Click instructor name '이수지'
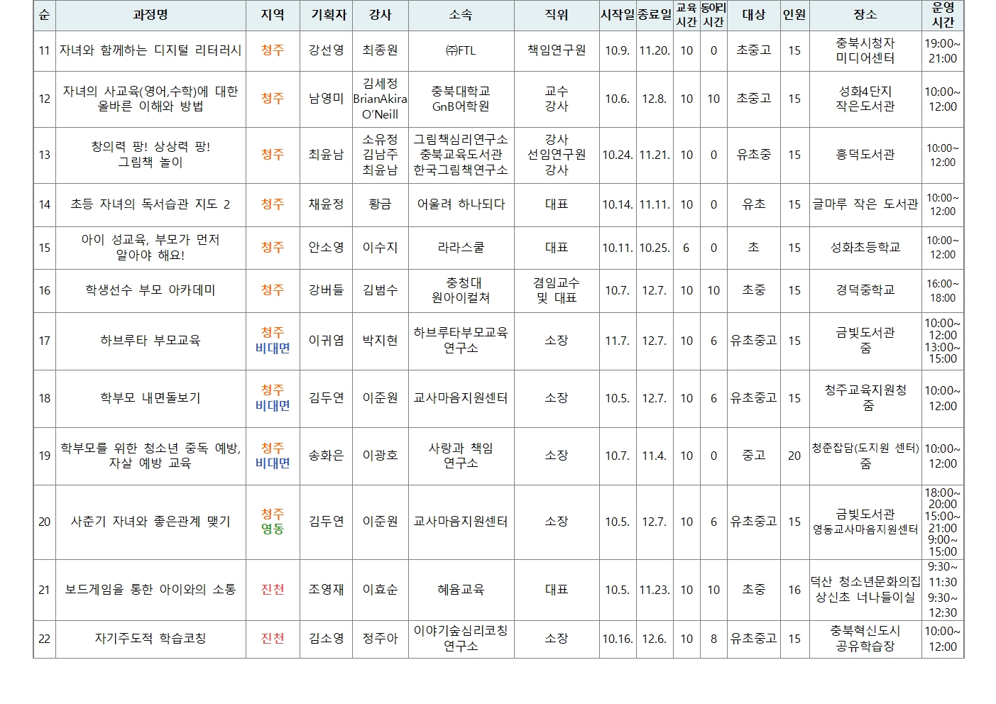996x704 pixels. (x=380, y=248)
